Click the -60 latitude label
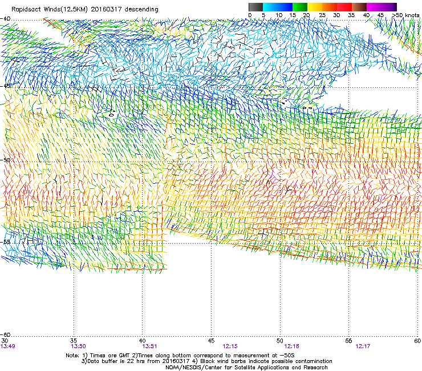 coord(5,335)
